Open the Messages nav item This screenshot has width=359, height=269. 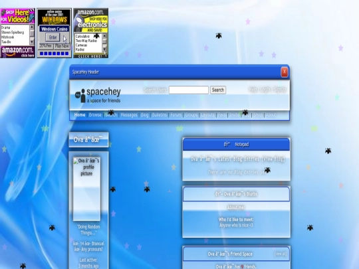(129, 115)
